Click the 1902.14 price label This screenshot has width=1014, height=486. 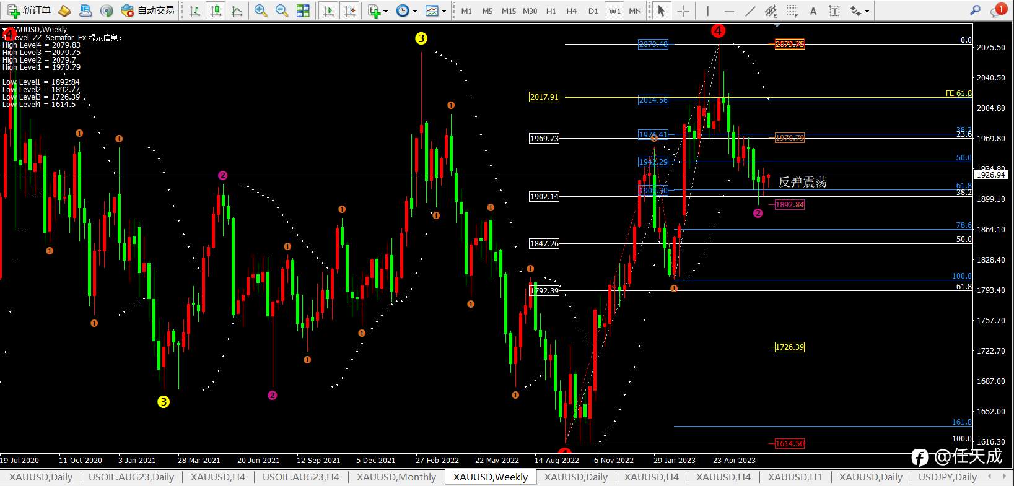(544, 196)
